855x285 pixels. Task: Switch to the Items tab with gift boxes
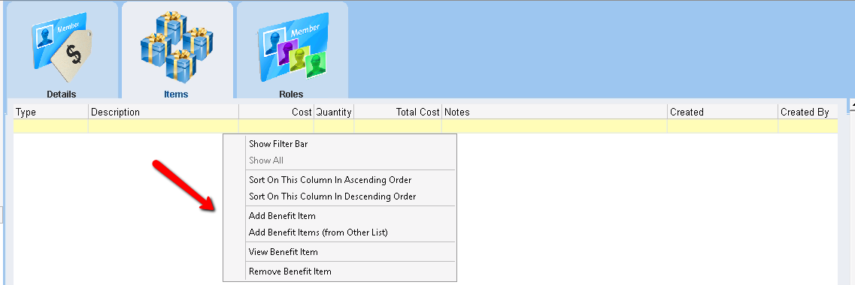[177, 50]
